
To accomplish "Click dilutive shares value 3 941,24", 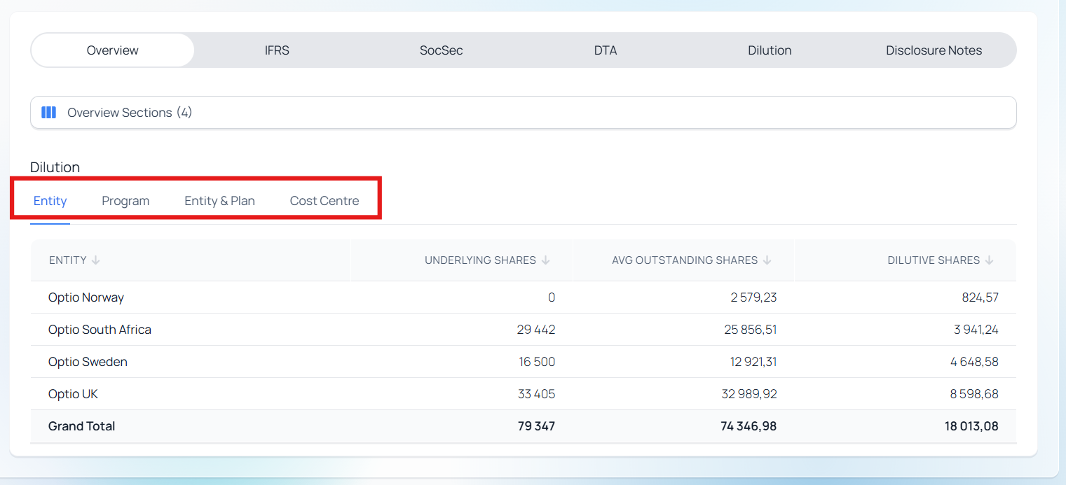I will point(976,330).
